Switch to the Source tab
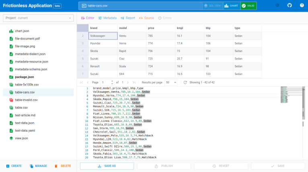This screenshot has width=308, height=172. point(146,18)
